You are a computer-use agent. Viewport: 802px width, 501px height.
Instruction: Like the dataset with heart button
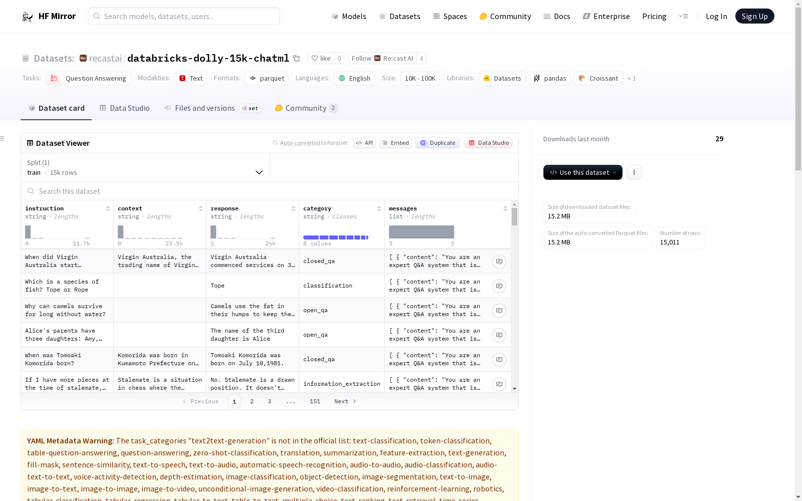(x=321, y=58)
